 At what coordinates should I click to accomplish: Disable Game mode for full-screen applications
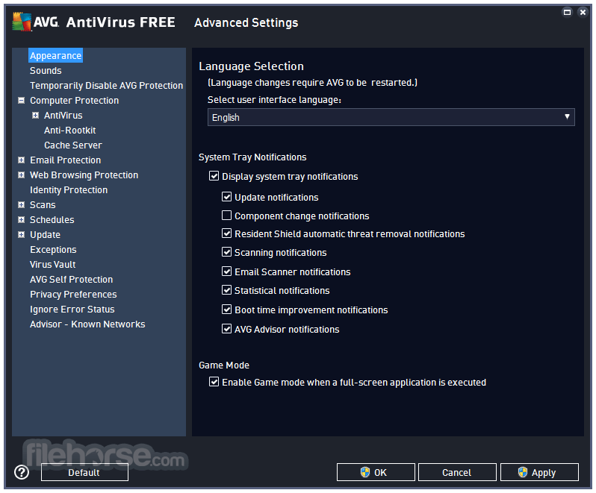(214, 381)
